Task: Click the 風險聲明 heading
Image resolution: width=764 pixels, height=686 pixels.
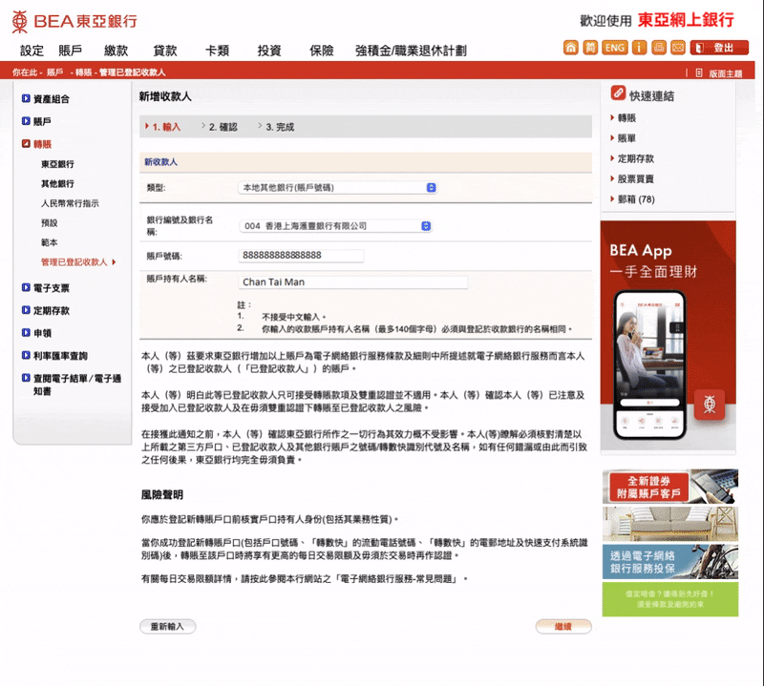Action: point(162,495)
